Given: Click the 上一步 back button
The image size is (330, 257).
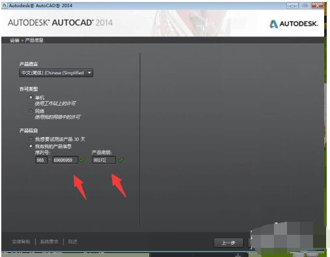Looking at the screenshot, I should pyautogui.click(x=228, y=243).
